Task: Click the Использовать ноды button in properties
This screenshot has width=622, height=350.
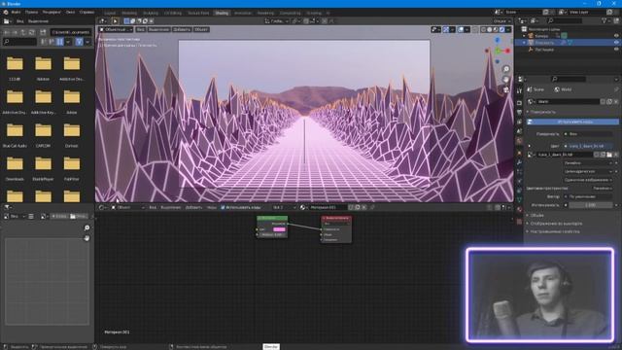Action: tap(572, 122)
